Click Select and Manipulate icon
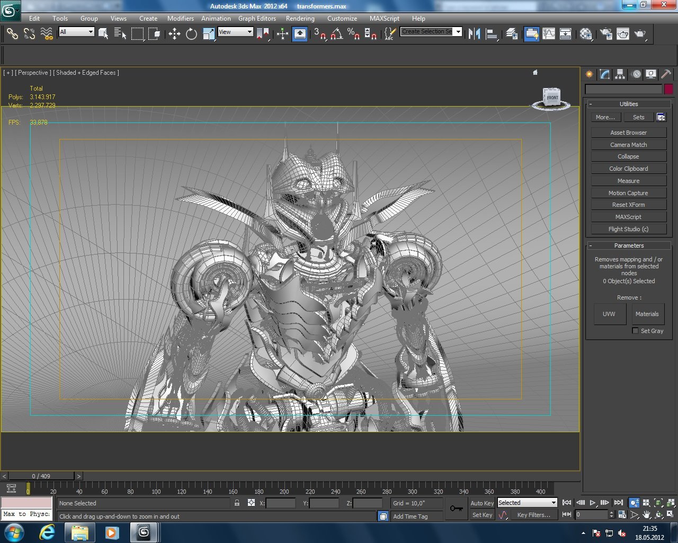Image resolution: width=678 pixels, height=543 pixels. tap(282, 34)
